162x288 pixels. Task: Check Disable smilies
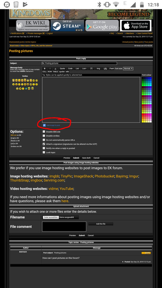tap(44, 136)
